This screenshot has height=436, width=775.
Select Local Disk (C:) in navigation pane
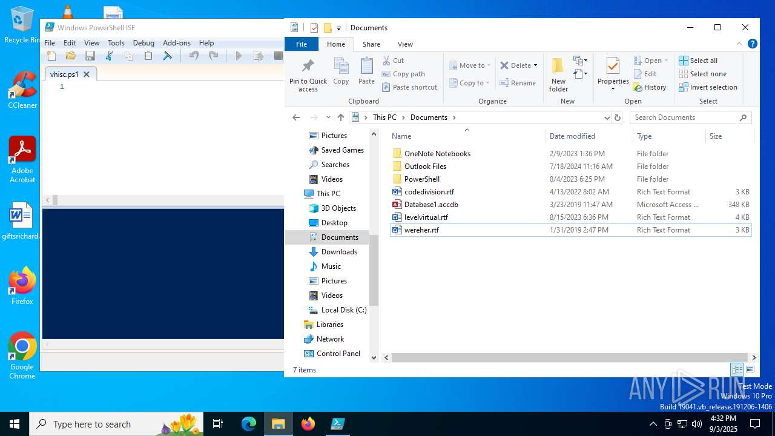(343, 310)
